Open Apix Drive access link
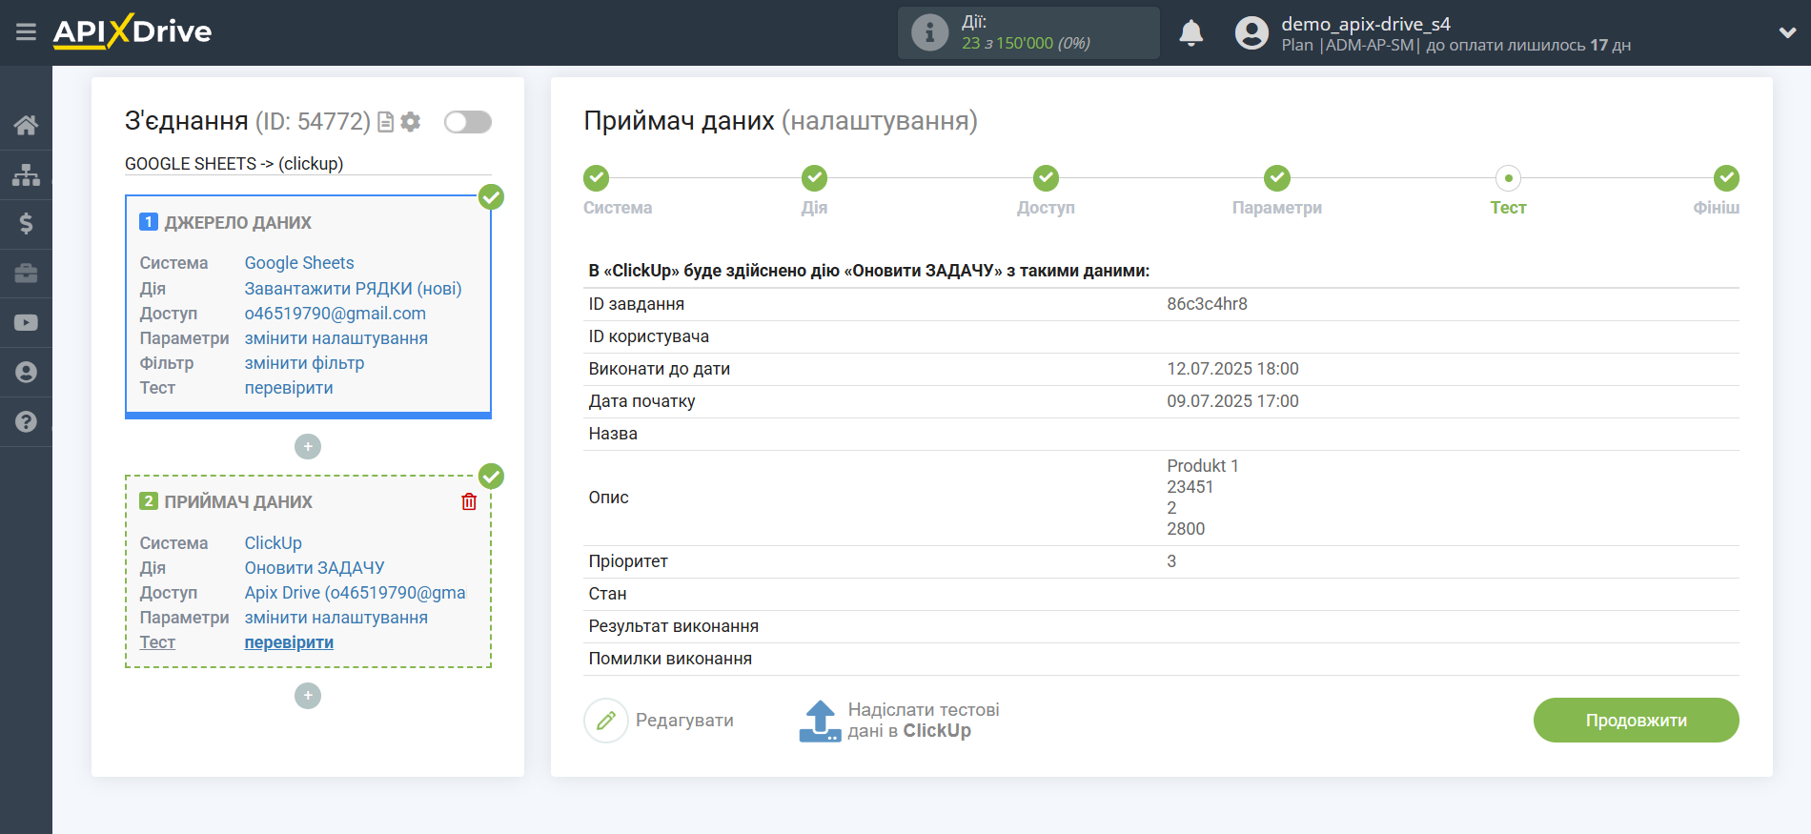1811x834 pixels. click(356, 593)
